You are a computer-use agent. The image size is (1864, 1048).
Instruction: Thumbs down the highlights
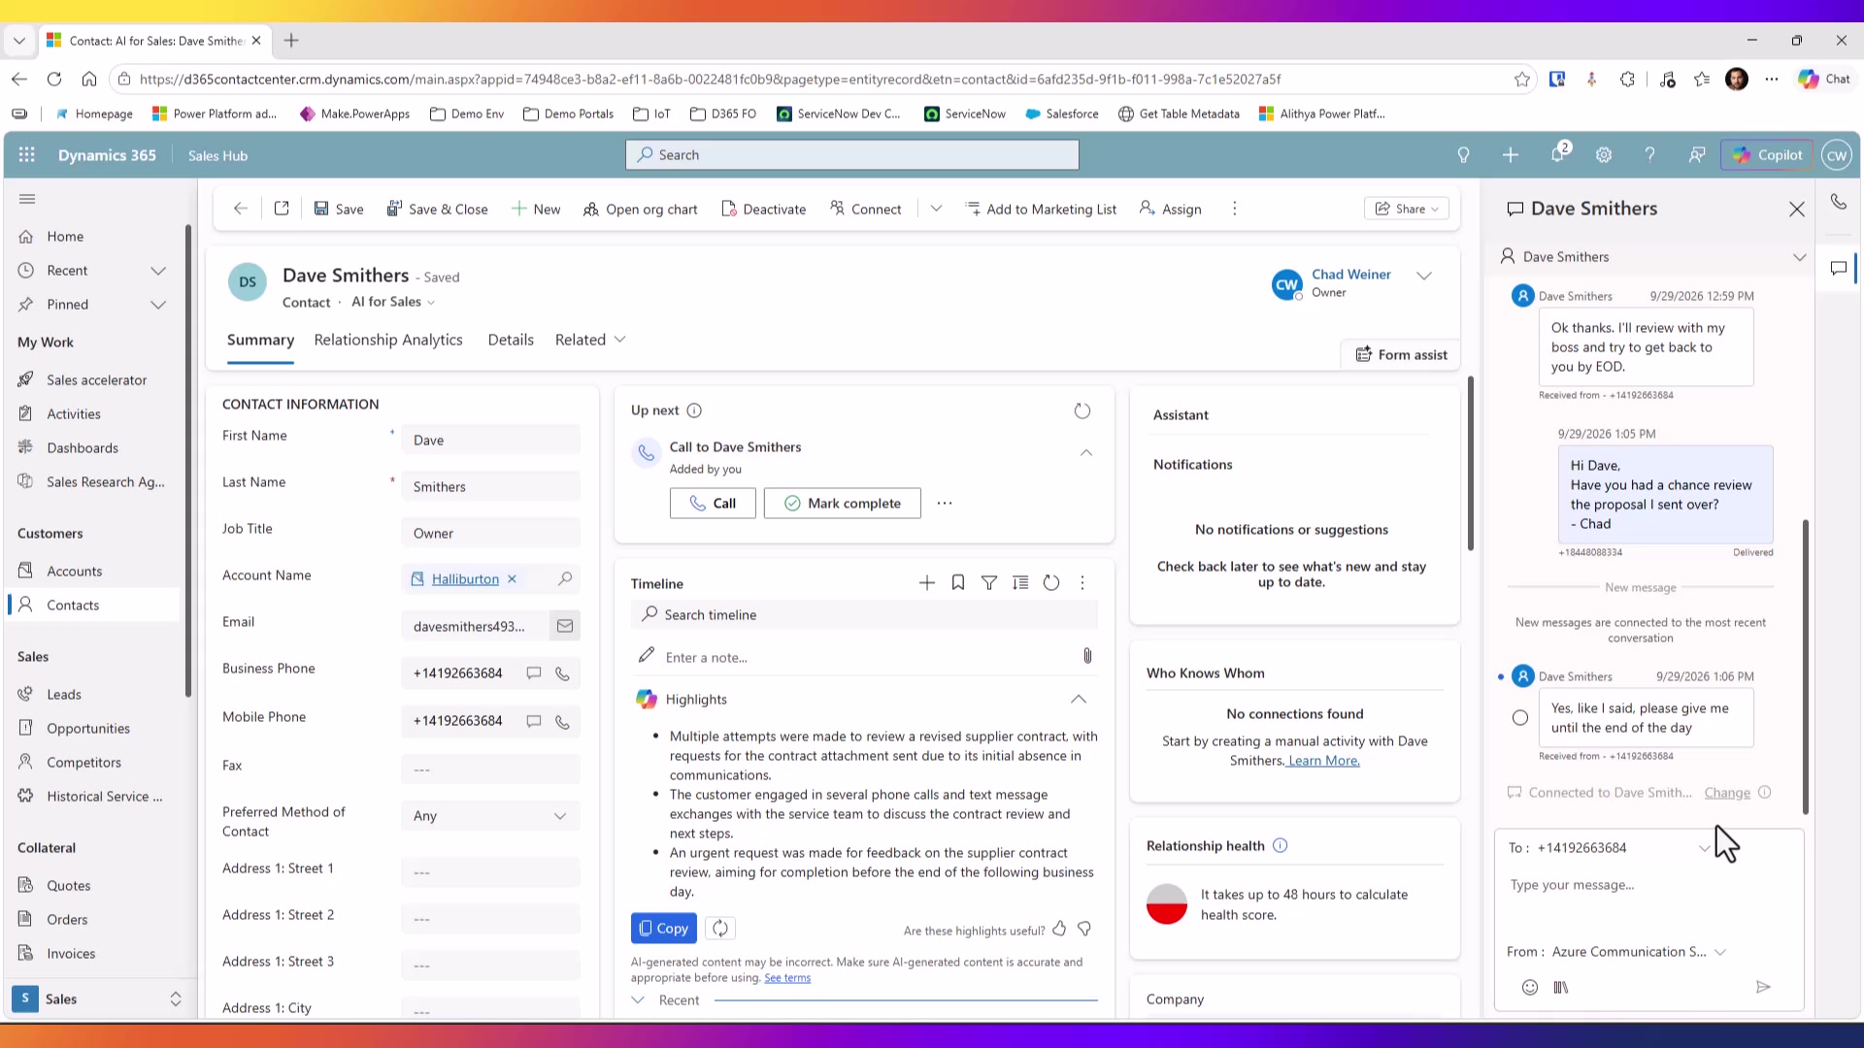[1084, 930]
